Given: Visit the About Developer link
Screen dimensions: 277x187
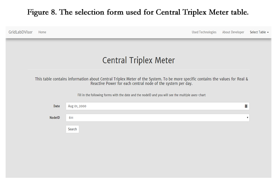Looking at the screenshot, I should pos(233,32).
